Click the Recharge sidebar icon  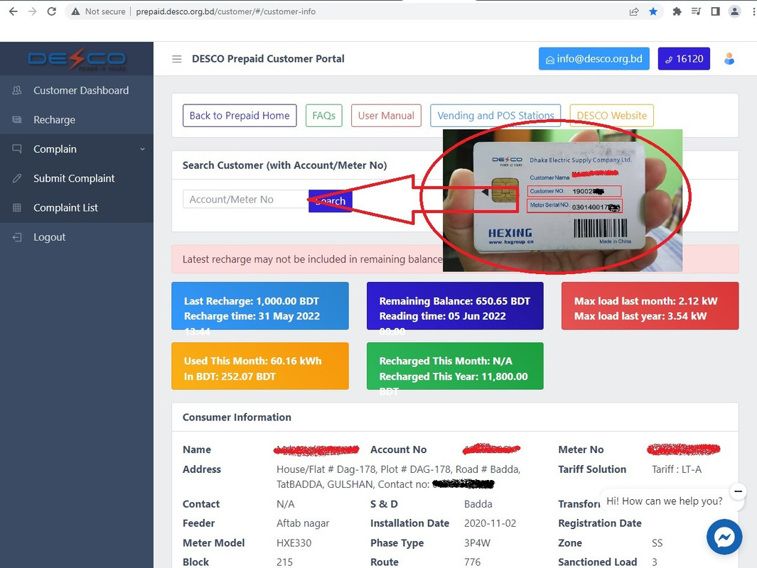coord(17,119)
